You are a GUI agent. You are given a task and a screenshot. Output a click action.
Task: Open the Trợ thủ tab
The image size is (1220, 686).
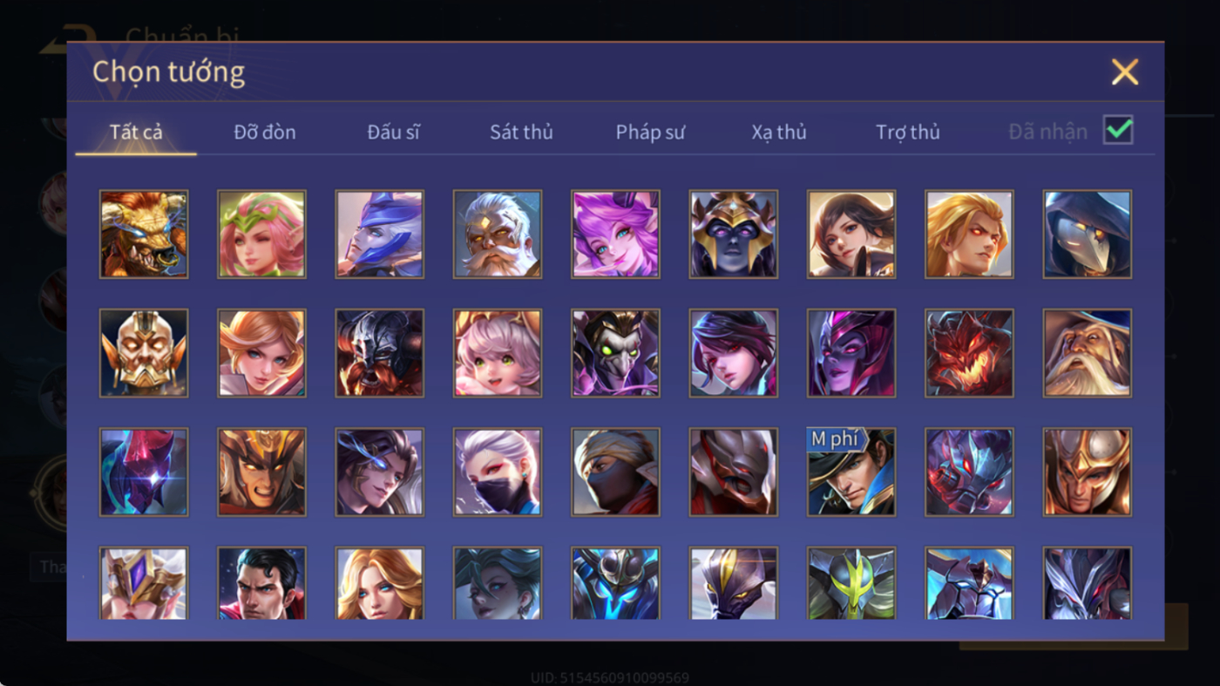[908, 132]
